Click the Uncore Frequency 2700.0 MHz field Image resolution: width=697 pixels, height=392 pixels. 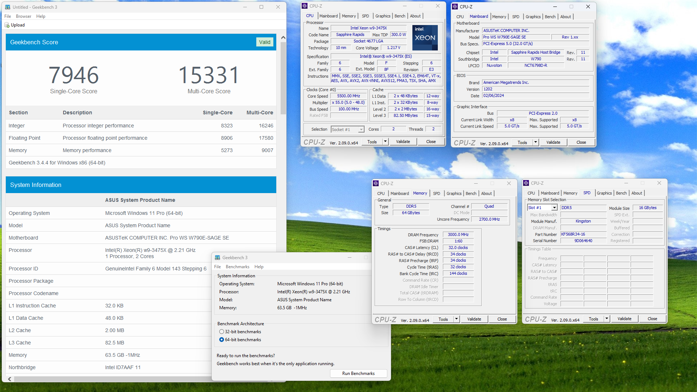click(489, 219)
